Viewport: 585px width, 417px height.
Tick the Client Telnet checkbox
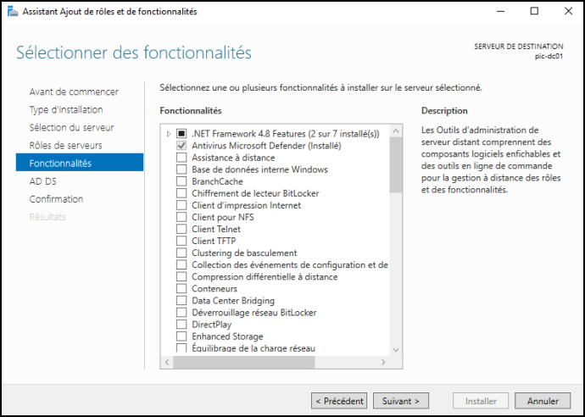click(x=181, y=229)
